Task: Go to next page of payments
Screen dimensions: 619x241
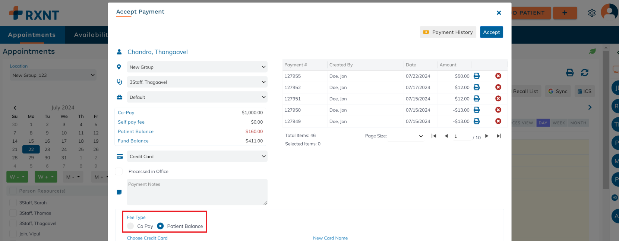Action: pyautogui.click(x=487, y=136)
